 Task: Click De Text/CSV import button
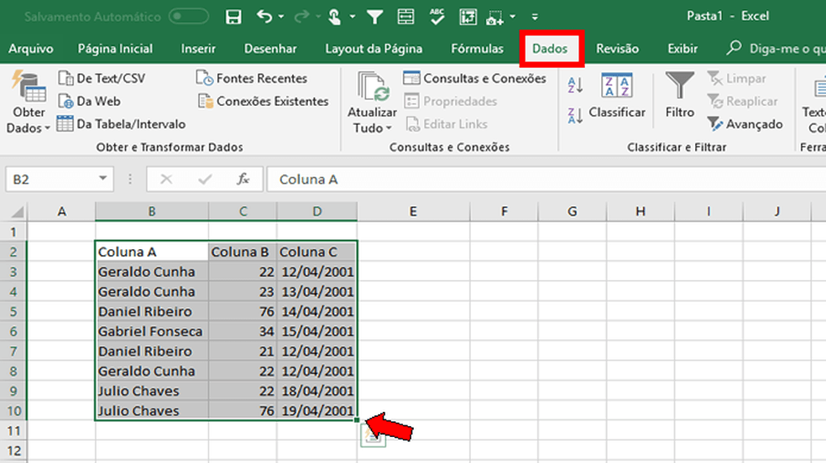pos(102,79)
